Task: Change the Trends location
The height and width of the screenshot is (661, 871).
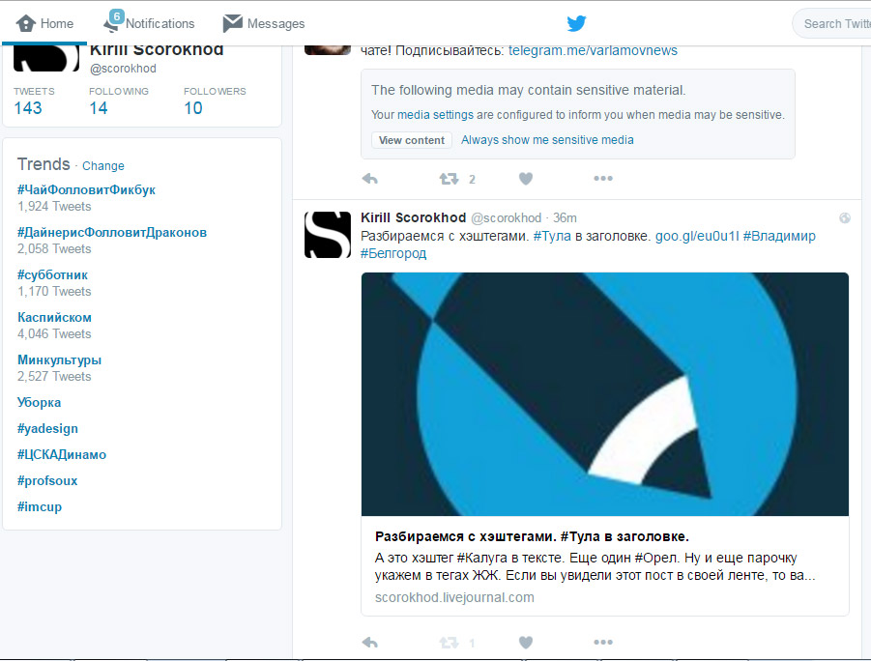Action: [103, 166]
